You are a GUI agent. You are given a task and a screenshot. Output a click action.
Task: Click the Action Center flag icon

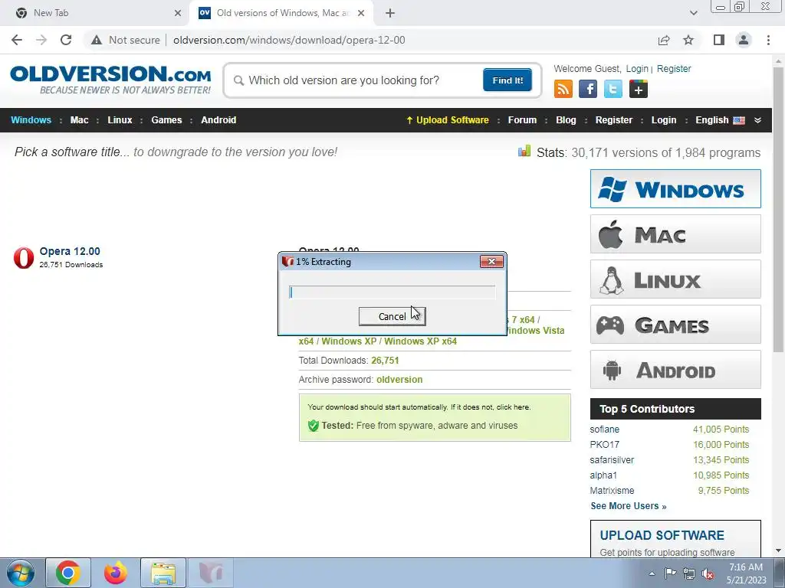670,573
